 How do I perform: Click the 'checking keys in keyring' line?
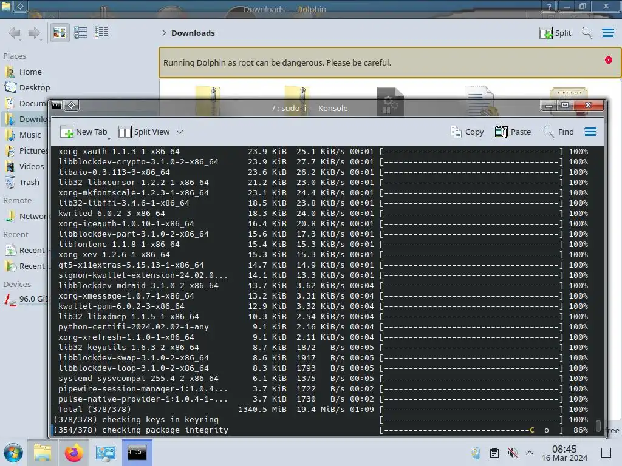321,420
